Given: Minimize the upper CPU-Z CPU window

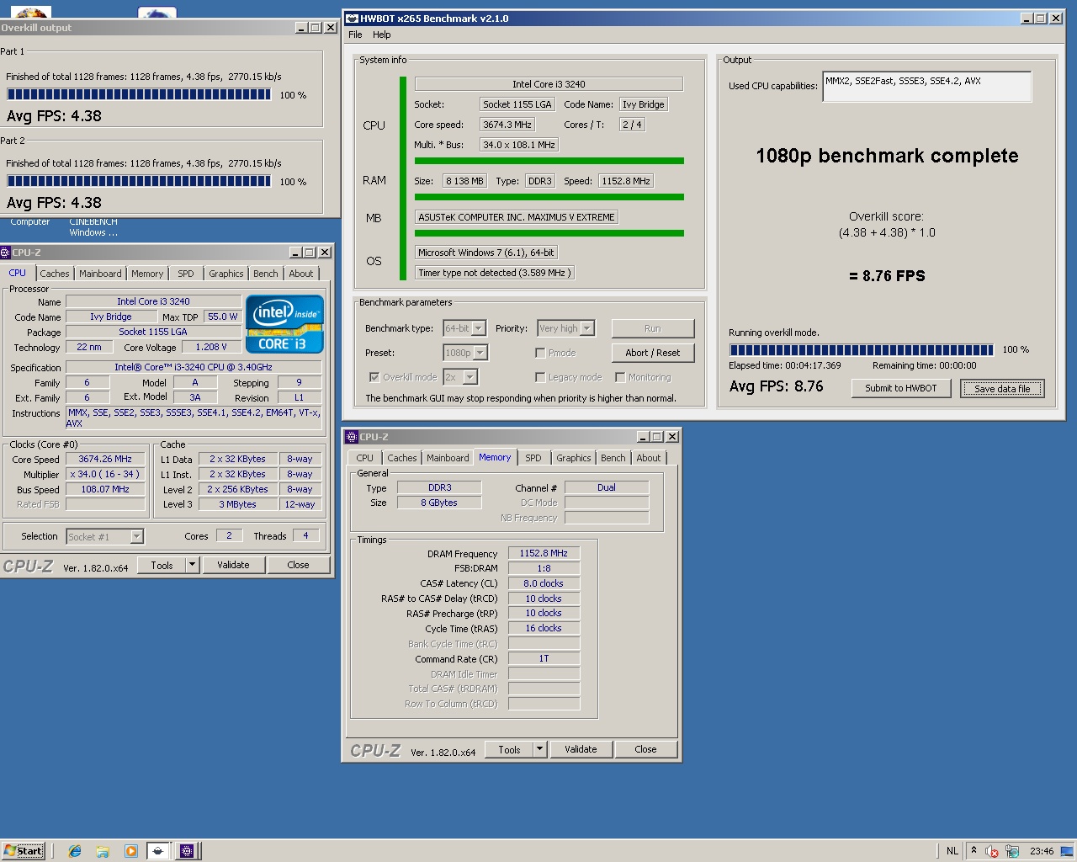Looking at the screenshot, I should point(295,252).
